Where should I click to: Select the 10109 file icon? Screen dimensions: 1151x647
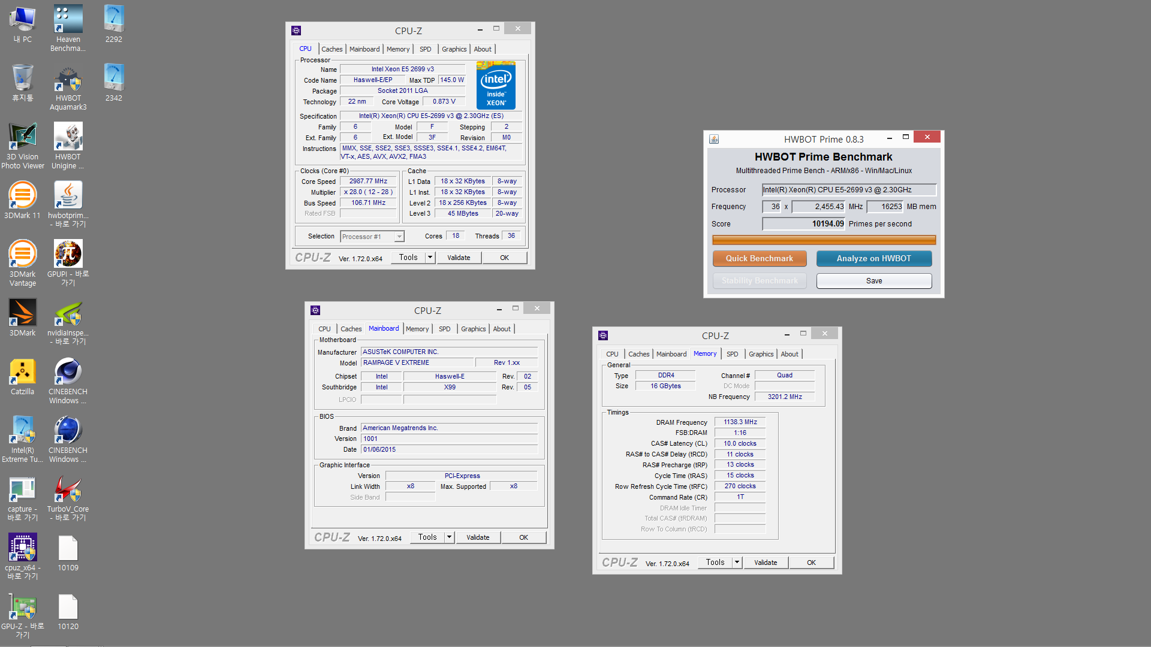pyautogui.click(x=68, y=552)
